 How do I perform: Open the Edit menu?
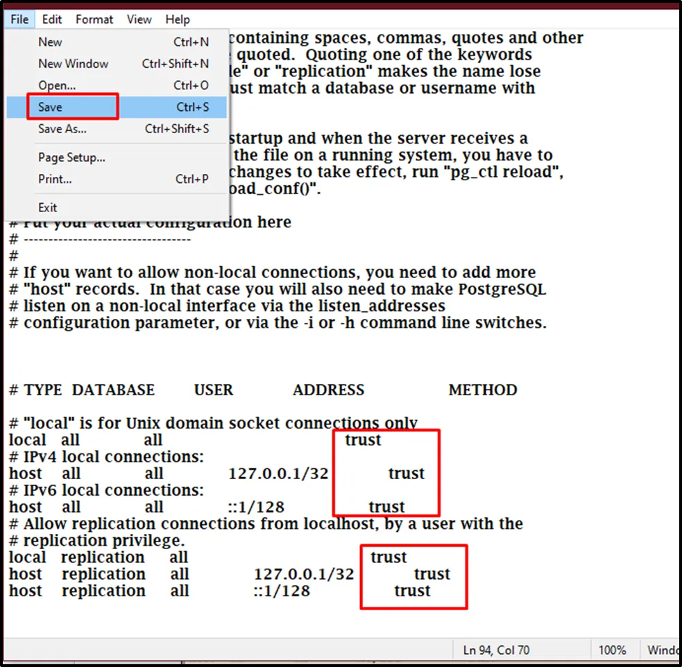tap(52, 19)
